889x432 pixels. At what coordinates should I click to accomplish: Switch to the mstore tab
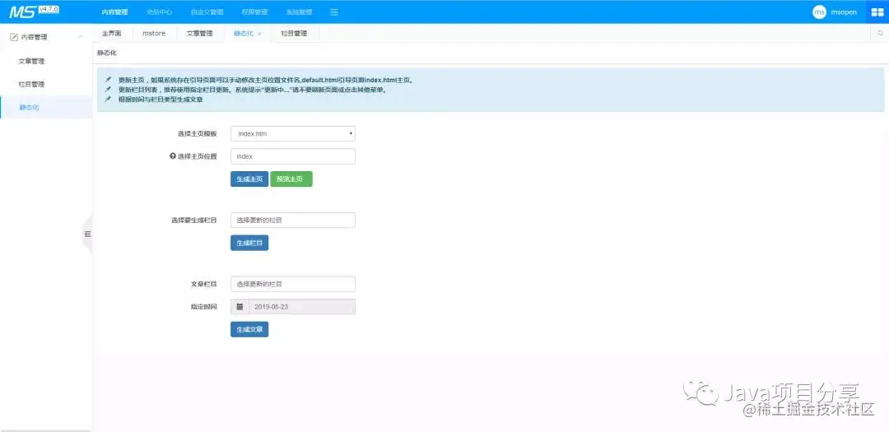(x=154, y=34)
